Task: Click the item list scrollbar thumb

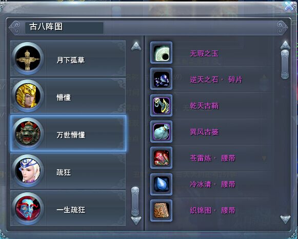Action: (285, 64)
